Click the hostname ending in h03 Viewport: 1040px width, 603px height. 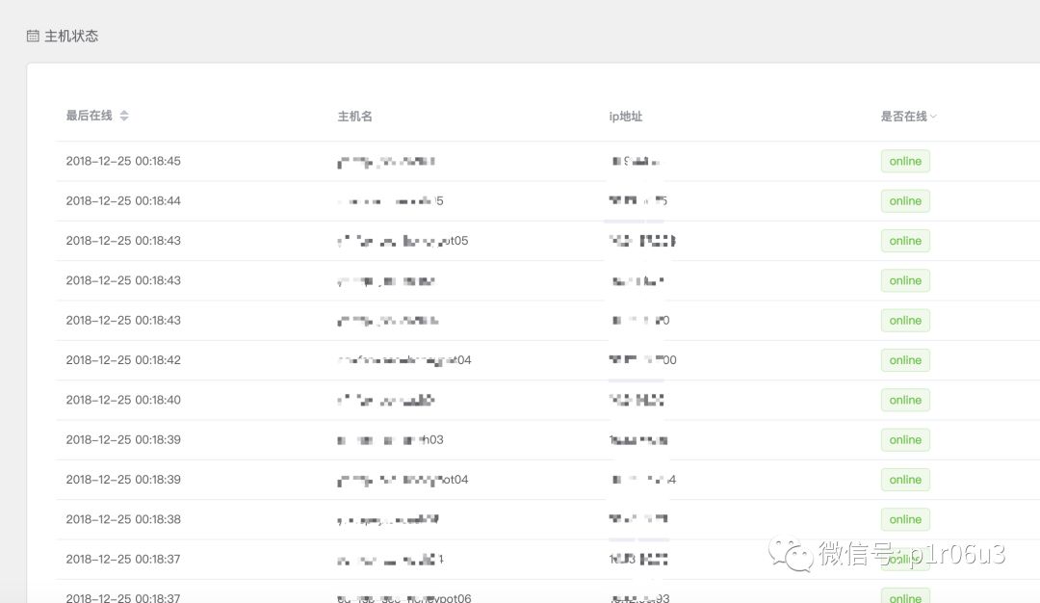(x=390, y=440)
